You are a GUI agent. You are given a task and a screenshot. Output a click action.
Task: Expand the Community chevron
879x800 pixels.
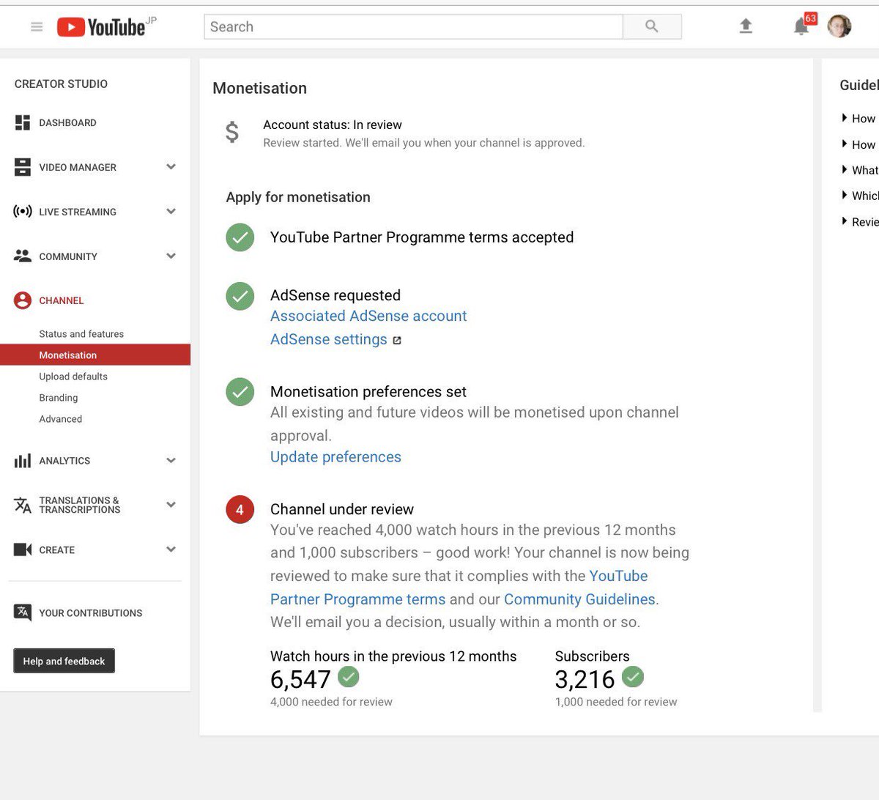pos(171,256)
